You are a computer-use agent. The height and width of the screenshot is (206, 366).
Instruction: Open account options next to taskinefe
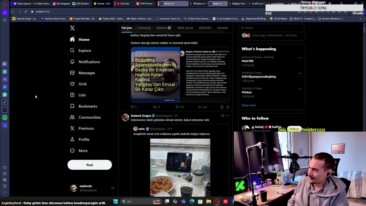113,188
